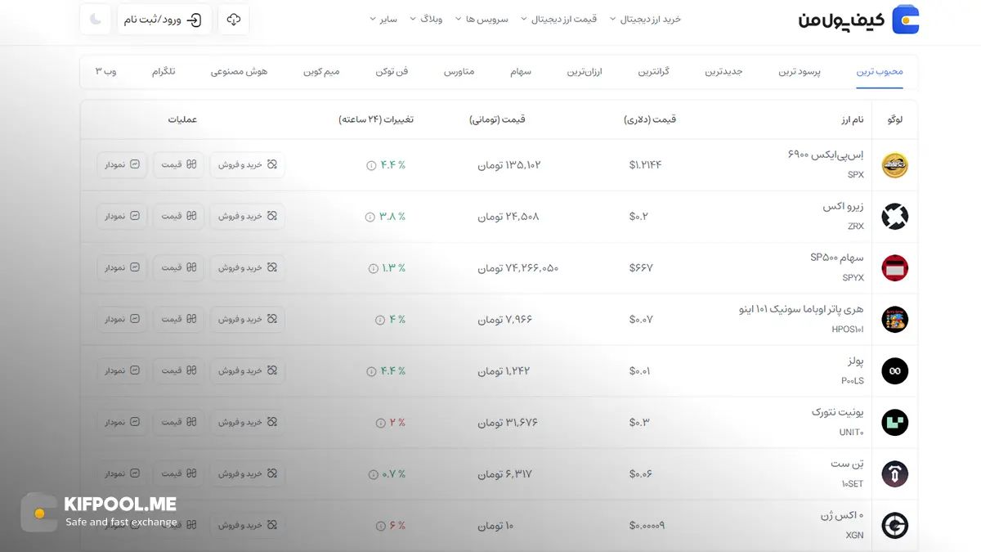The height and width of the screenshot is (552, 981).
Task: Click the info circle next to SPX 4.4% change
Action: pos(372,164)
